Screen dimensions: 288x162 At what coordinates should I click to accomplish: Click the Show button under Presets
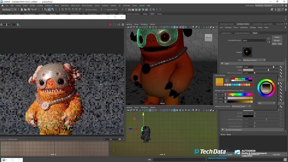(274, 44)
